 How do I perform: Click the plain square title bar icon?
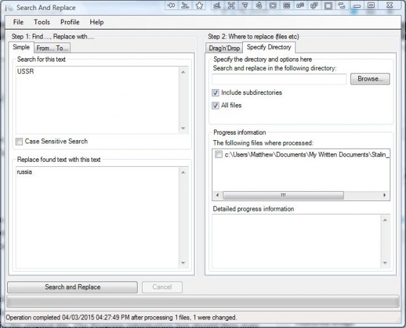pyautogui.click(x=328, y=5)
